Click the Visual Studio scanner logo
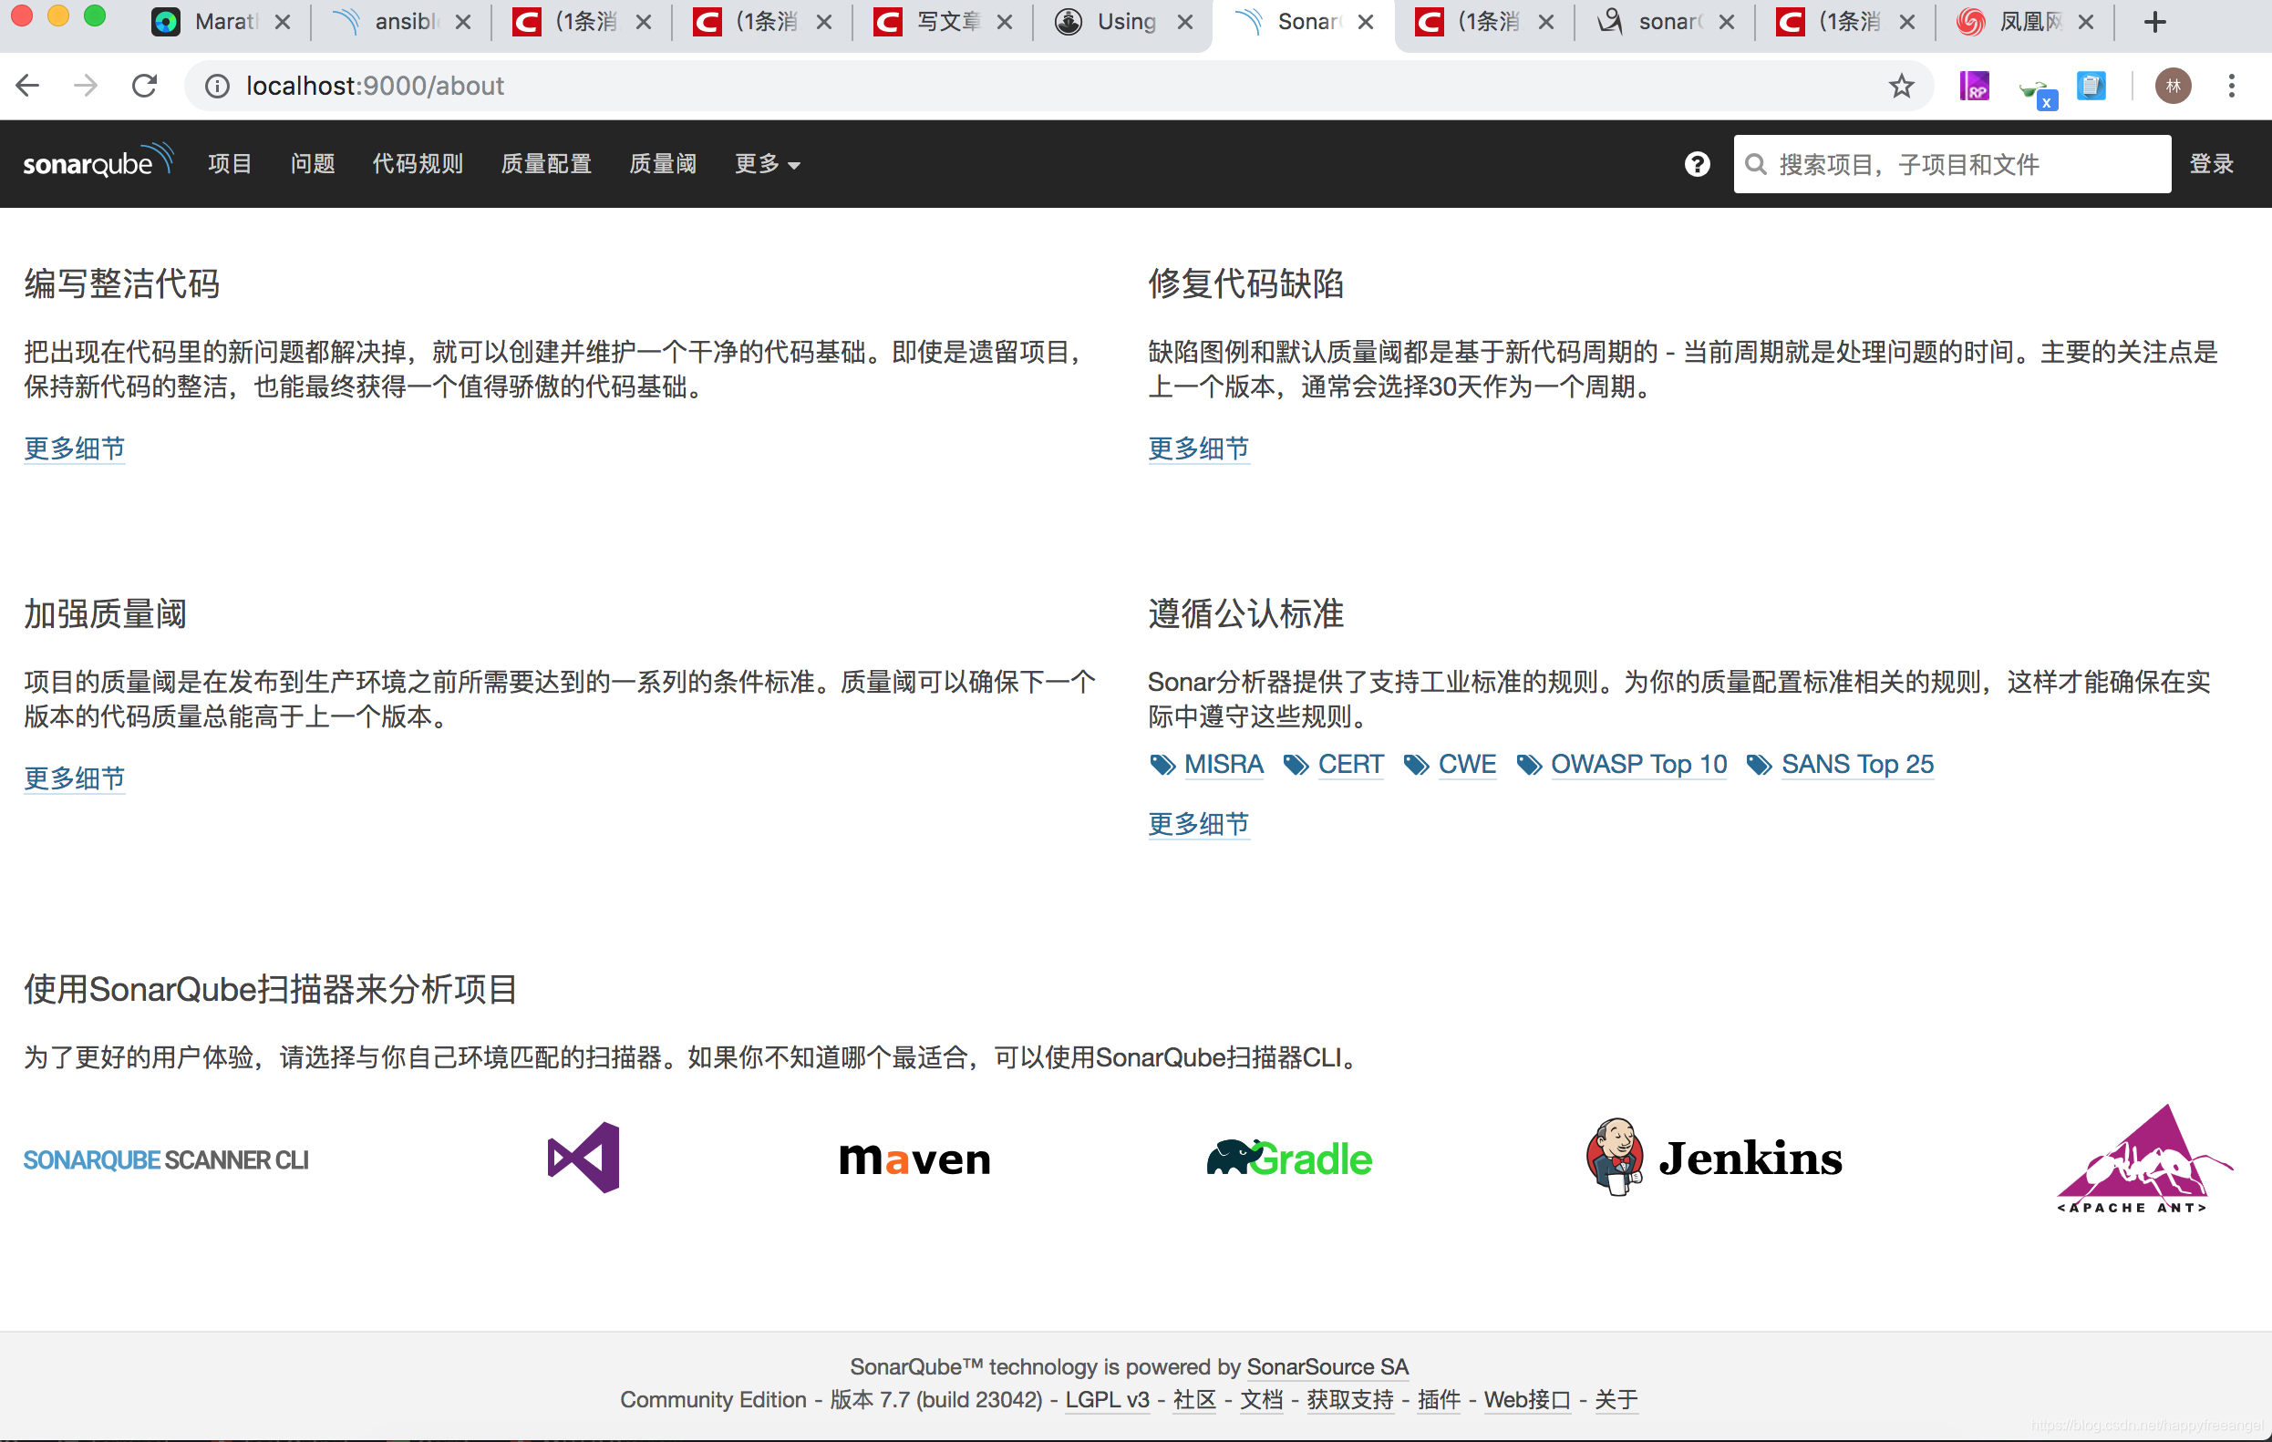This screenshot has height=1442, width=2272. coord(583,1158)
